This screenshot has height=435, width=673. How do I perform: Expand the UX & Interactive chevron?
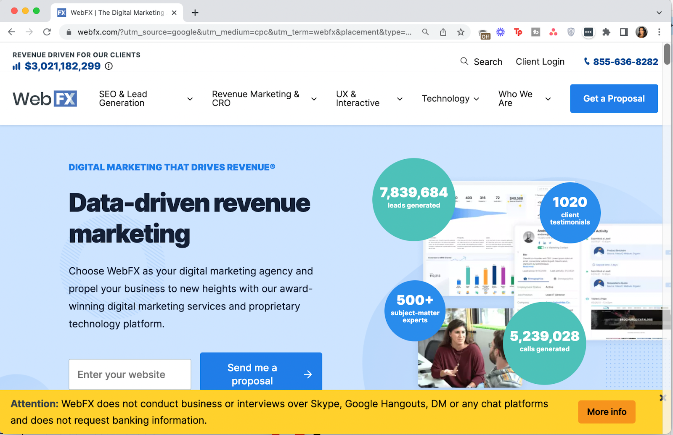(400, 99)
